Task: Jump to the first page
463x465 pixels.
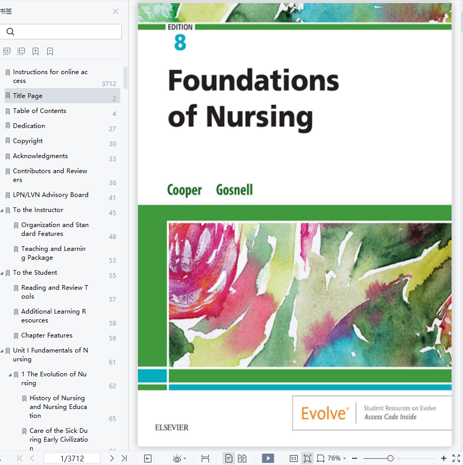Action: coord(20,458)
